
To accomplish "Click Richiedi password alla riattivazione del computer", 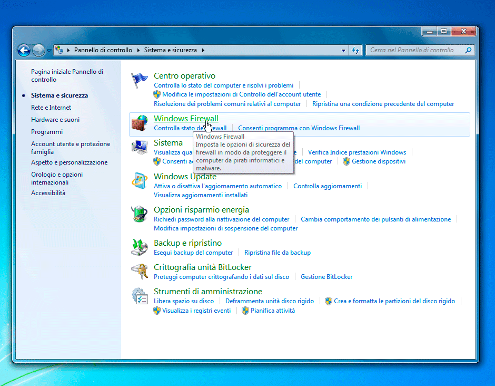I will tap(221, 219).
